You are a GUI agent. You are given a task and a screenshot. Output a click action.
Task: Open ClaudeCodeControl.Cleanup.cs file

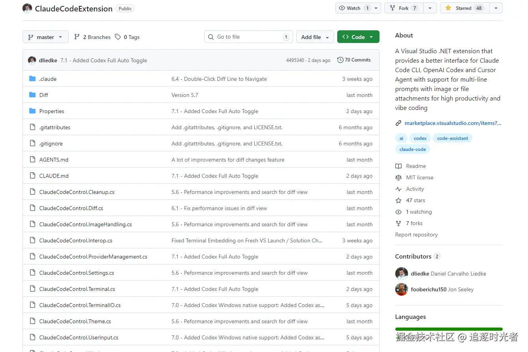(77, 192)
